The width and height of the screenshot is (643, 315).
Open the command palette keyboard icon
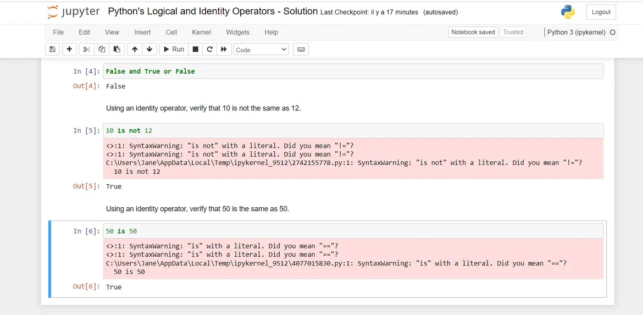(x=301, y=49)
